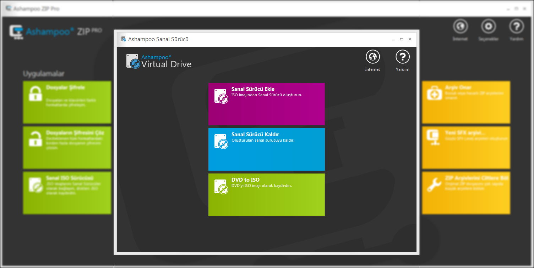Viewport: 534px width, 268px height.
Task: Click the Sanal ISO Sürücüsü tile
Action: click(67, 193)
